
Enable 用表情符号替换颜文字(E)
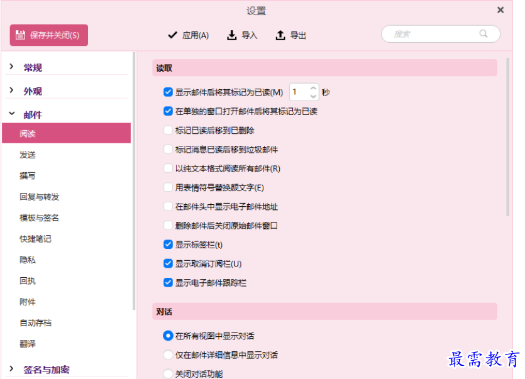(168, 187)
